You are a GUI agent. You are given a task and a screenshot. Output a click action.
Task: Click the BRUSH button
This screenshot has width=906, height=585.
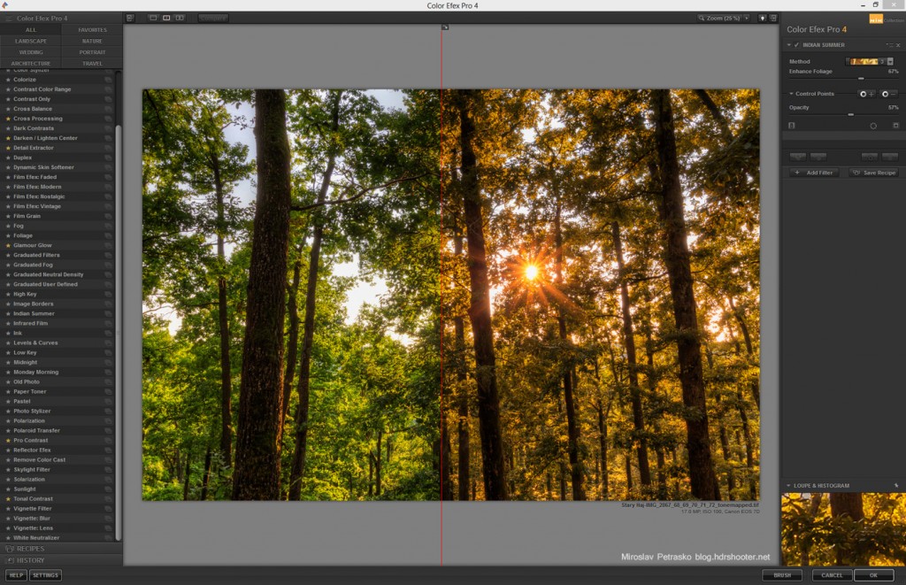[782, 575]
